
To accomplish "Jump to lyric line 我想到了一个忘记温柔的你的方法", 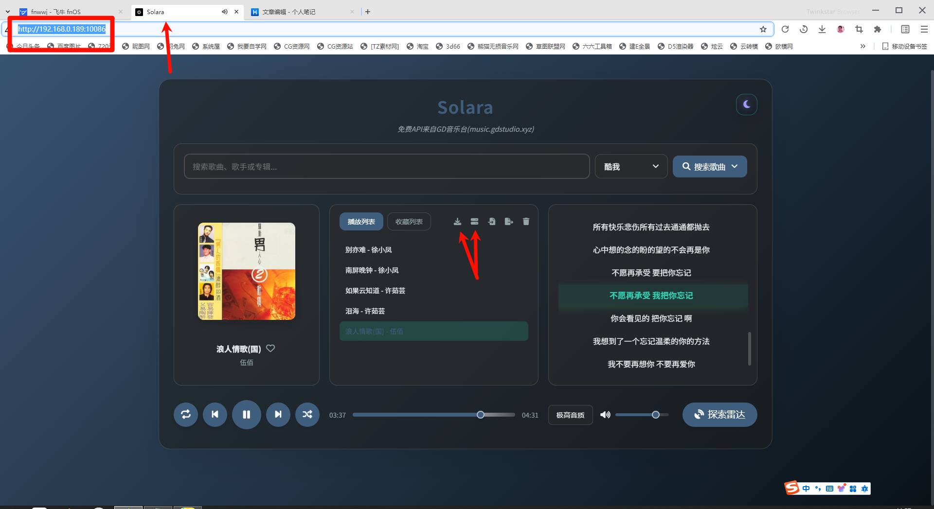I will coord(651,341).
